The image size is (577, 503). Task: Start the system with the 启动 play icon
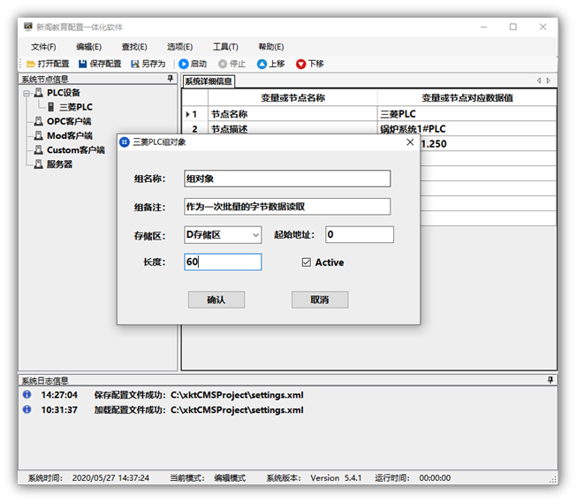pos(184,64)
